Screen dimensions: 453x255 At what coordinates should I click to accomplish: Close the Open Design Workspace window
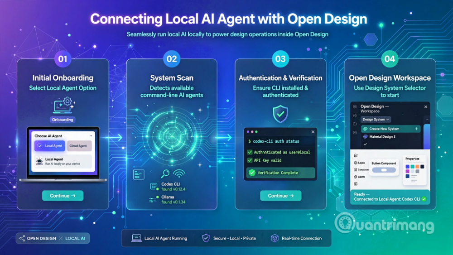pyautogui.click(x=425, y=106)
